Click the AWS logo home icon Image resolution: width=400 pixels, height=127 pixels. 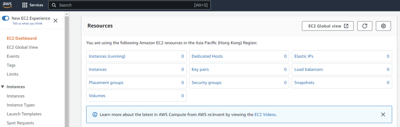tap(7, 5)
